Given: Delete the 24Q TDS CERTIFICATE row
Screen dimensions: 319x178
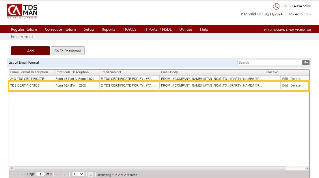Looking at the screenshot, I should point(295,79).
